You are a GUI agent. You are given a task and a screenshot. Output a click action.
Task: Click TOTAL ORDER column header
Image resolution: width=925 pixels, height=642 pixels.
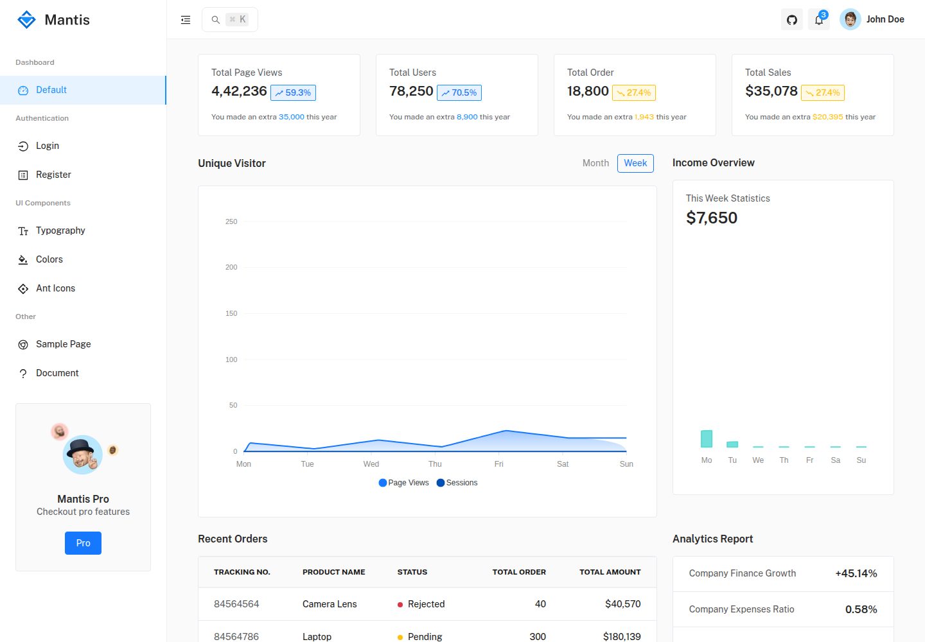coord(519,572)
